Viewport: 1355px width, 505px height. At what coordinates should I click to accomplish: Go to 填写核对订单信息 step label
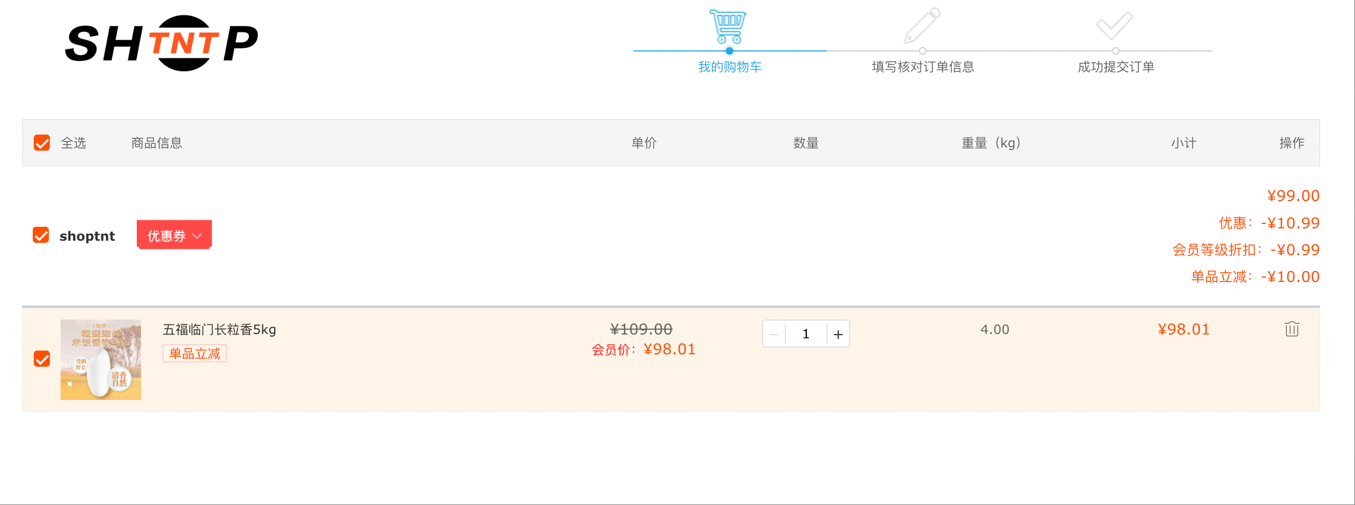tap(923, 67)
